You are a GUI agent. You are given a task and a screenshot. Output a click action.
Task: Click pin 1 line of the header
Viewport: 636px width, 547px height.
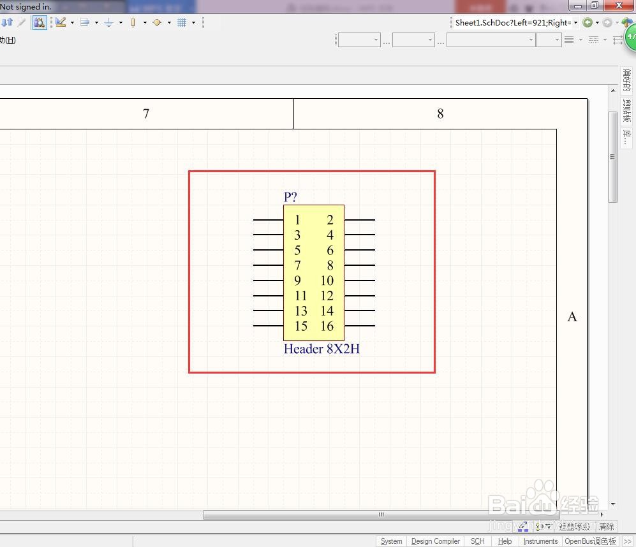(x=268, y=220)
